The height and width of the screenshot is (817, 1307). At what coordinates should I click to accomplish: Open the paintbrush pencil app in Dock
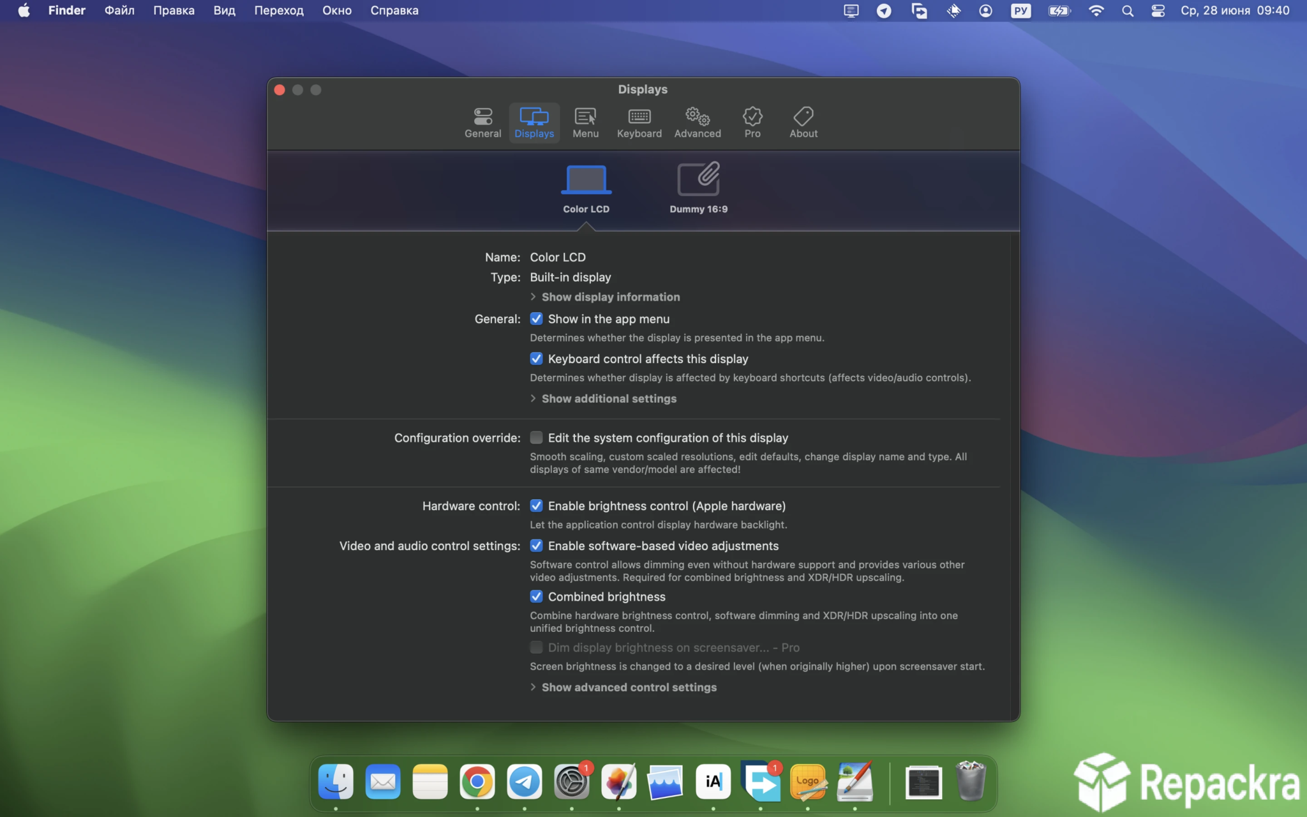pyautogui.click(x=855, y=781)
